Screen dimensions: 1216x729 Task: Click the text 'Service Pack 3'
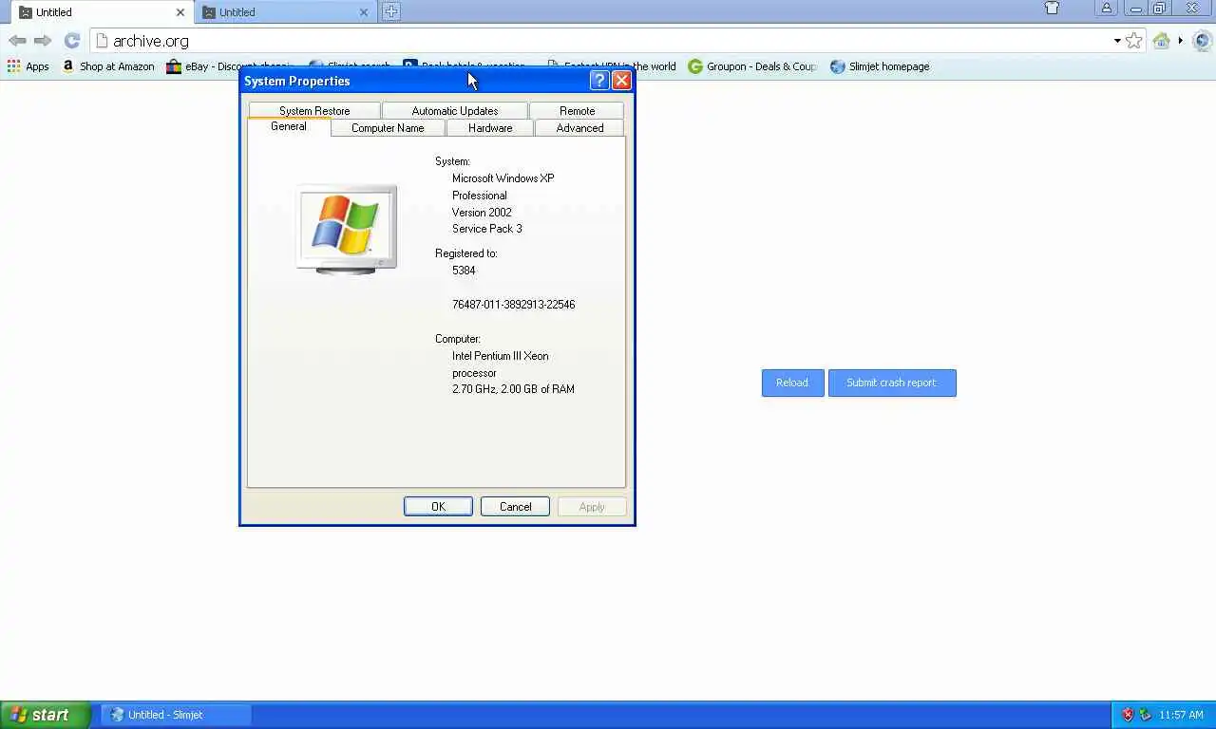point(487,229)
